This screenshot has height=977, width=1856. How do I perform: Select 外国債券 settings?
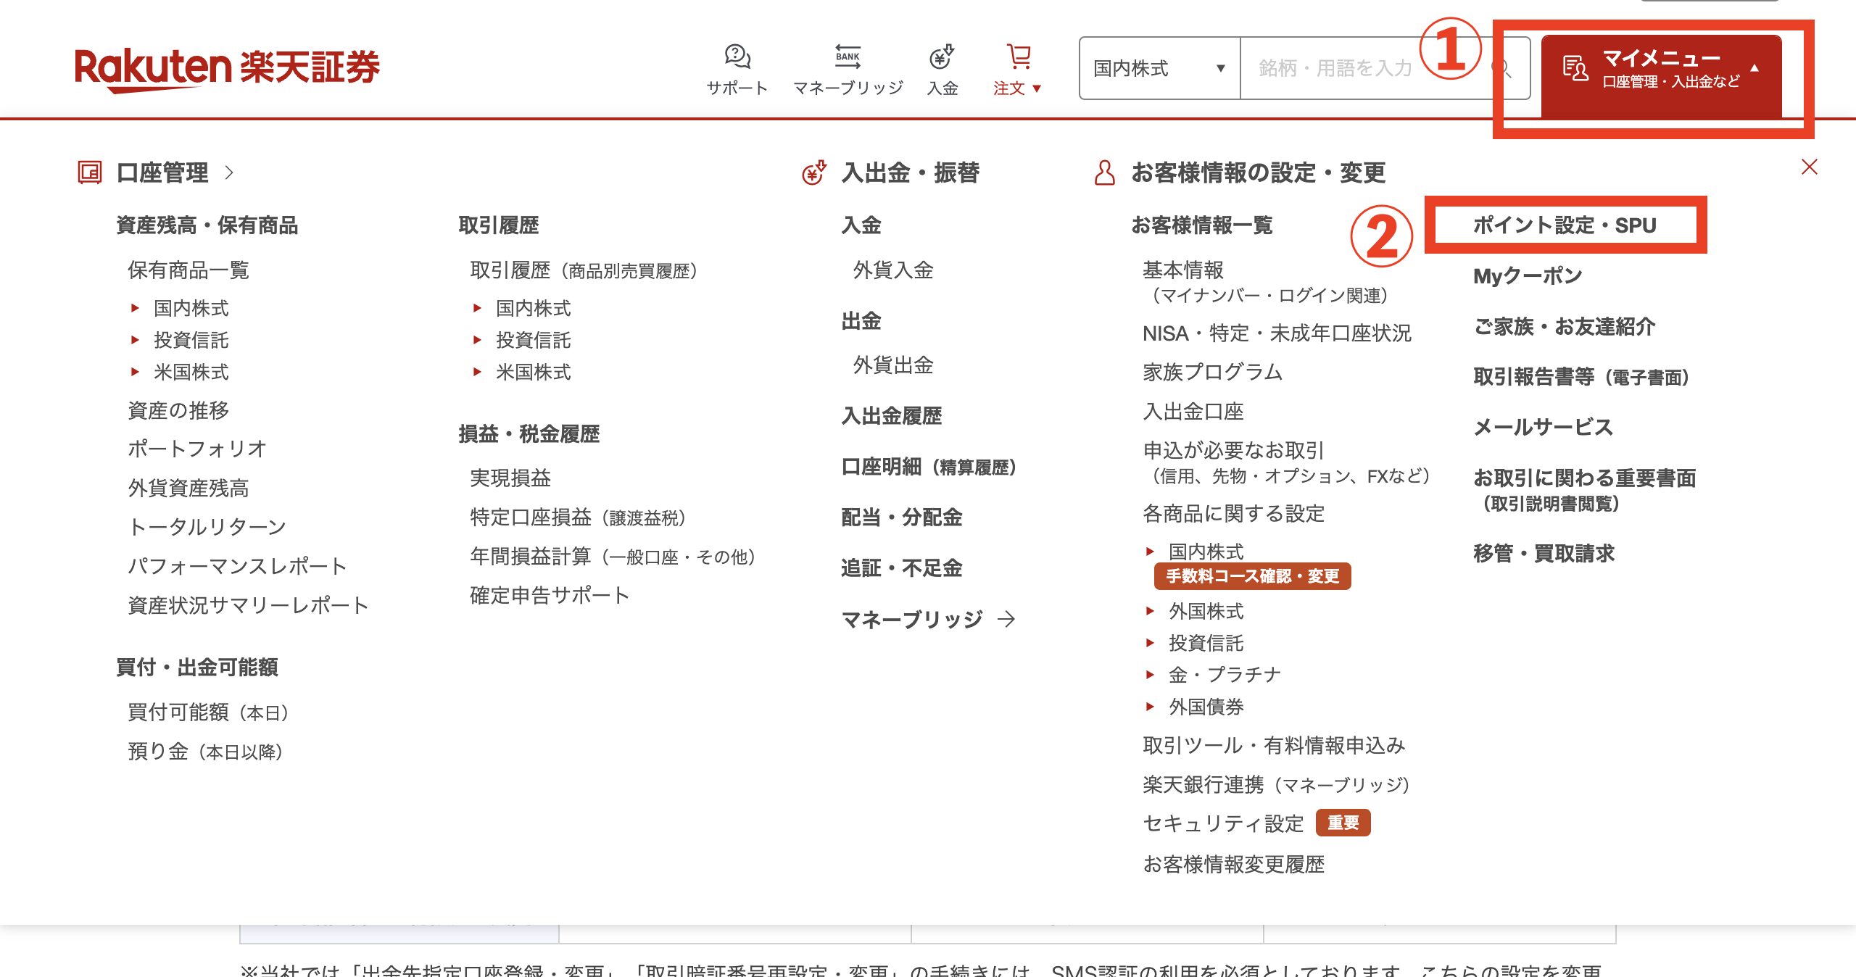pyautogui.click(x=1206, y=707)
